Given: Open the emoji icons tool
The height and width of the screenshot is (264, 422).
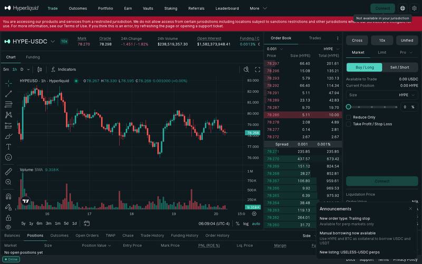Looking at the screenshot, I should click(8, 157).
